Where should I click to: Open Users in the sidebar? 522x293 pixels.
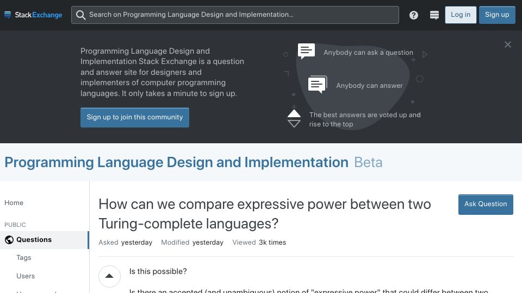pyautogui.click(x=26, y=276)
